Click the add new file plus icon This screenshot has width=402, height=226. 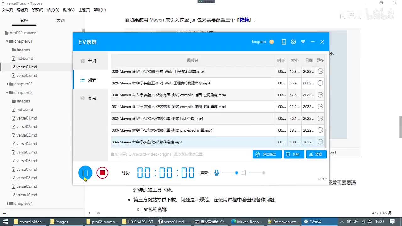(x=4, y=213)
